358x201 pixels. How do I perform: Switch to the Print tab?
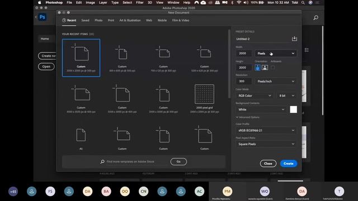pyautogui.click(x=111, y=20)
